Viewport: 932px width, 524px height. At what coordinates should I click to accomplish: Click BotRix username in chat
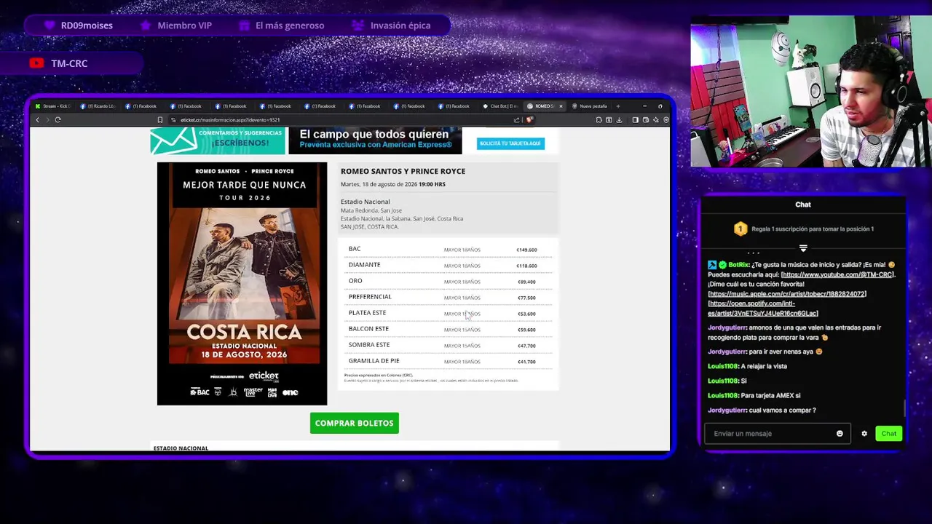coord(738,265)
